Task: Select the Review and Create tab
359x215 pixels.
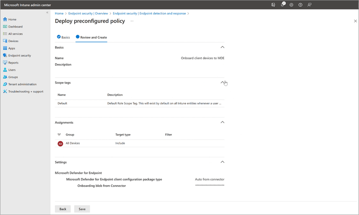Action: (91, 37)
